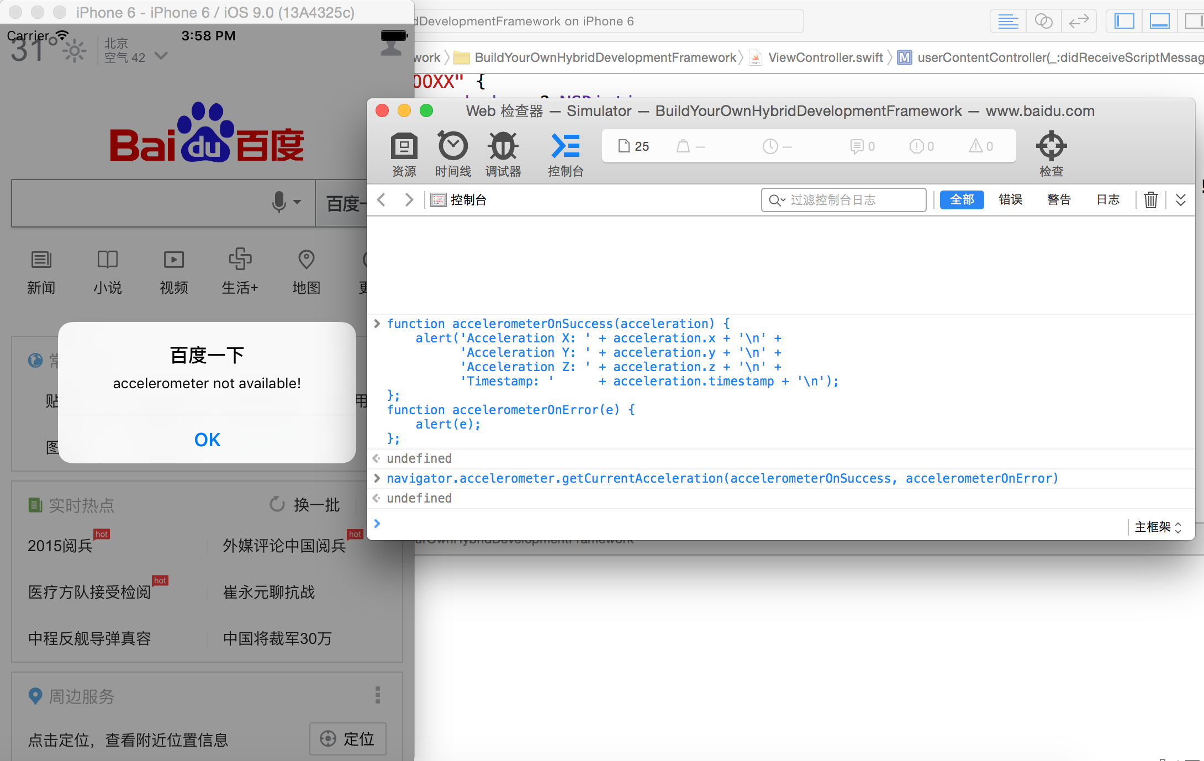
Task: Select Xcode assistant editor icon
Action: tap(1043, 22)
